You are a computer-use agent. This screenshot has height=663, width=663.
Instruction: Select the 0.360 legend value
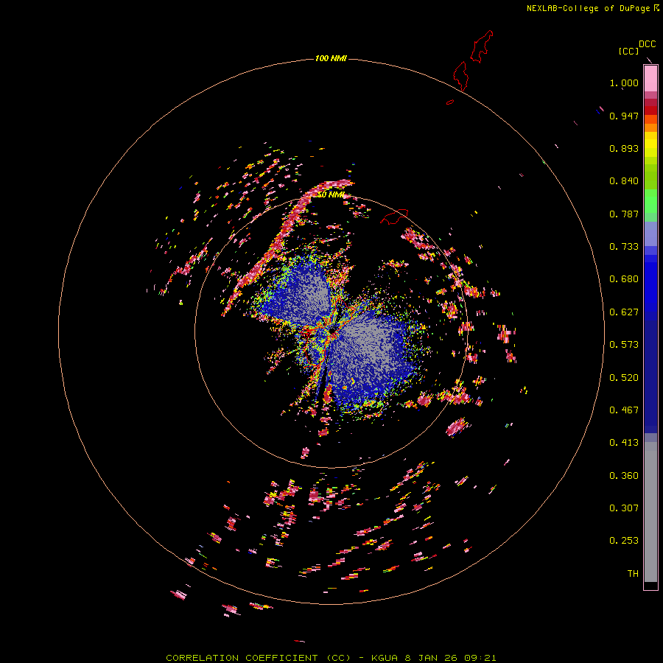click(x=624, y=476)
